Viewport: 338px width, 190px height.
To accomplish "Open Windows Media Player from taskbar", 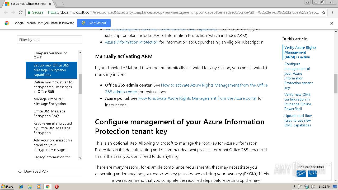I will [x=39, y=187].
